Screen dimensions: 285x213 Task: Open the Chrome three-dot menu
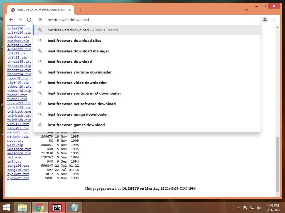tap(274, 20)
